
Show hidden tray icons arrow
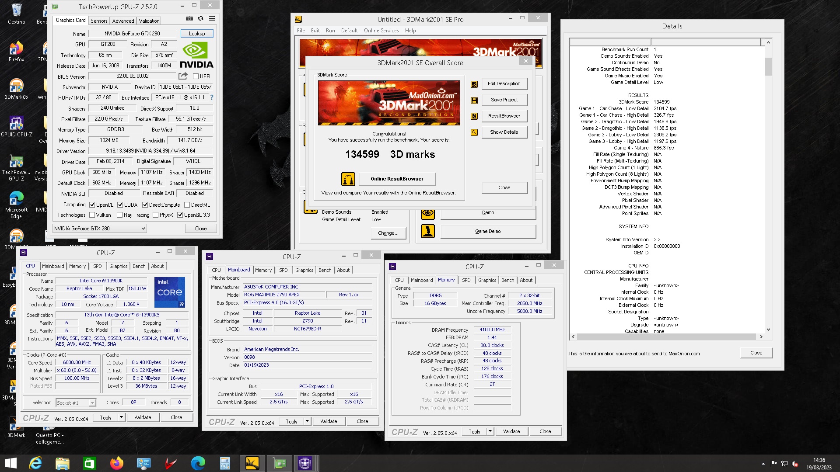click(x=763, y=464)
